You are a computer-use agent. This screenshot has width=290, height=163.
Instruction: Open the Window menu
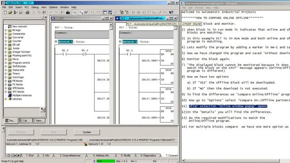[64, 7]
